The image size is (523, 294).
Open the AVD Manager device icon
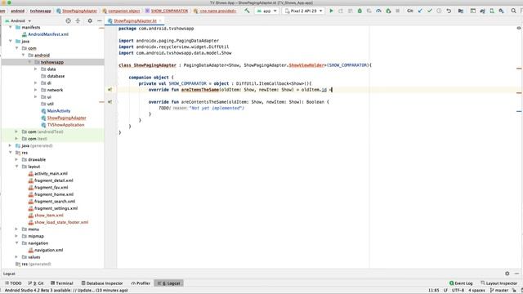tap(492, 11)
